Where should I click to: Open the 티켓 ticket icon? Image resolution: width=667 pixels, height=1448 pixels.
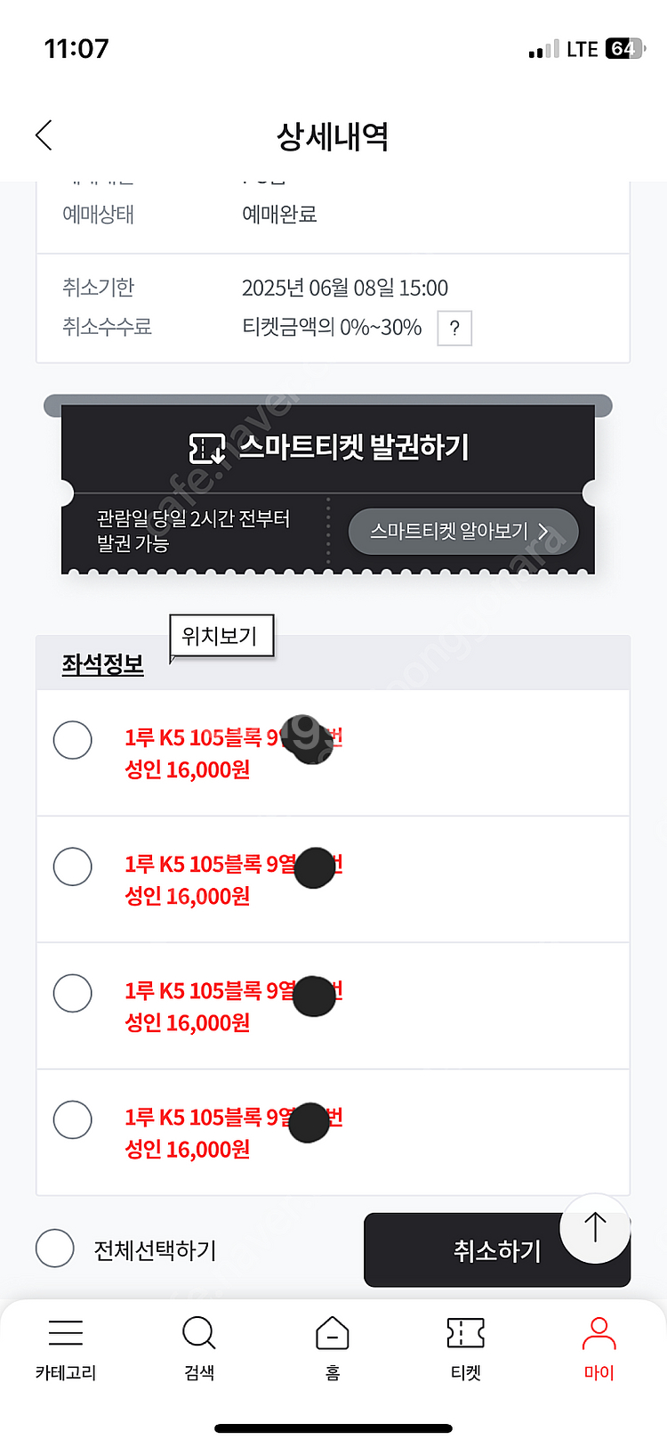click(466, 1333)
